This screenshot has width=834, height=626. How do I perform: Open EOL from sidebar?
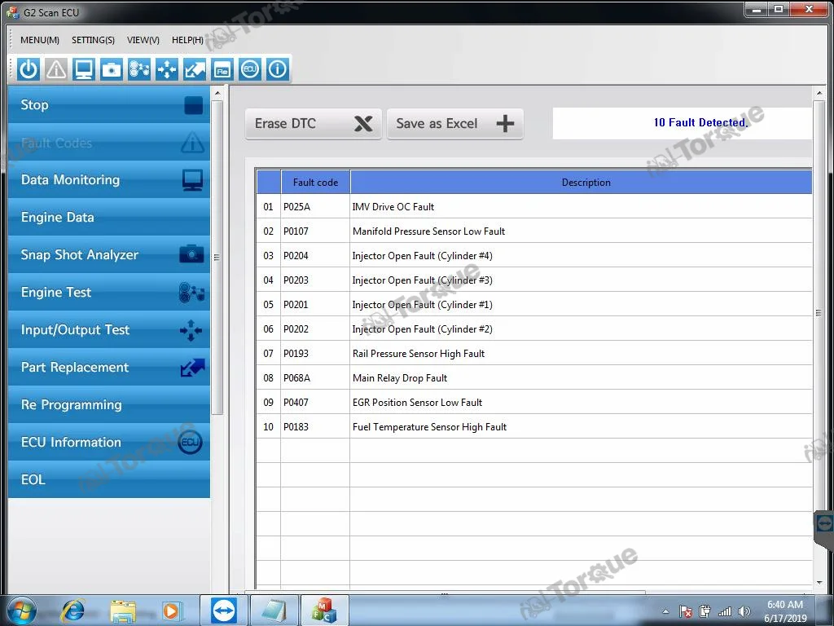109,479
